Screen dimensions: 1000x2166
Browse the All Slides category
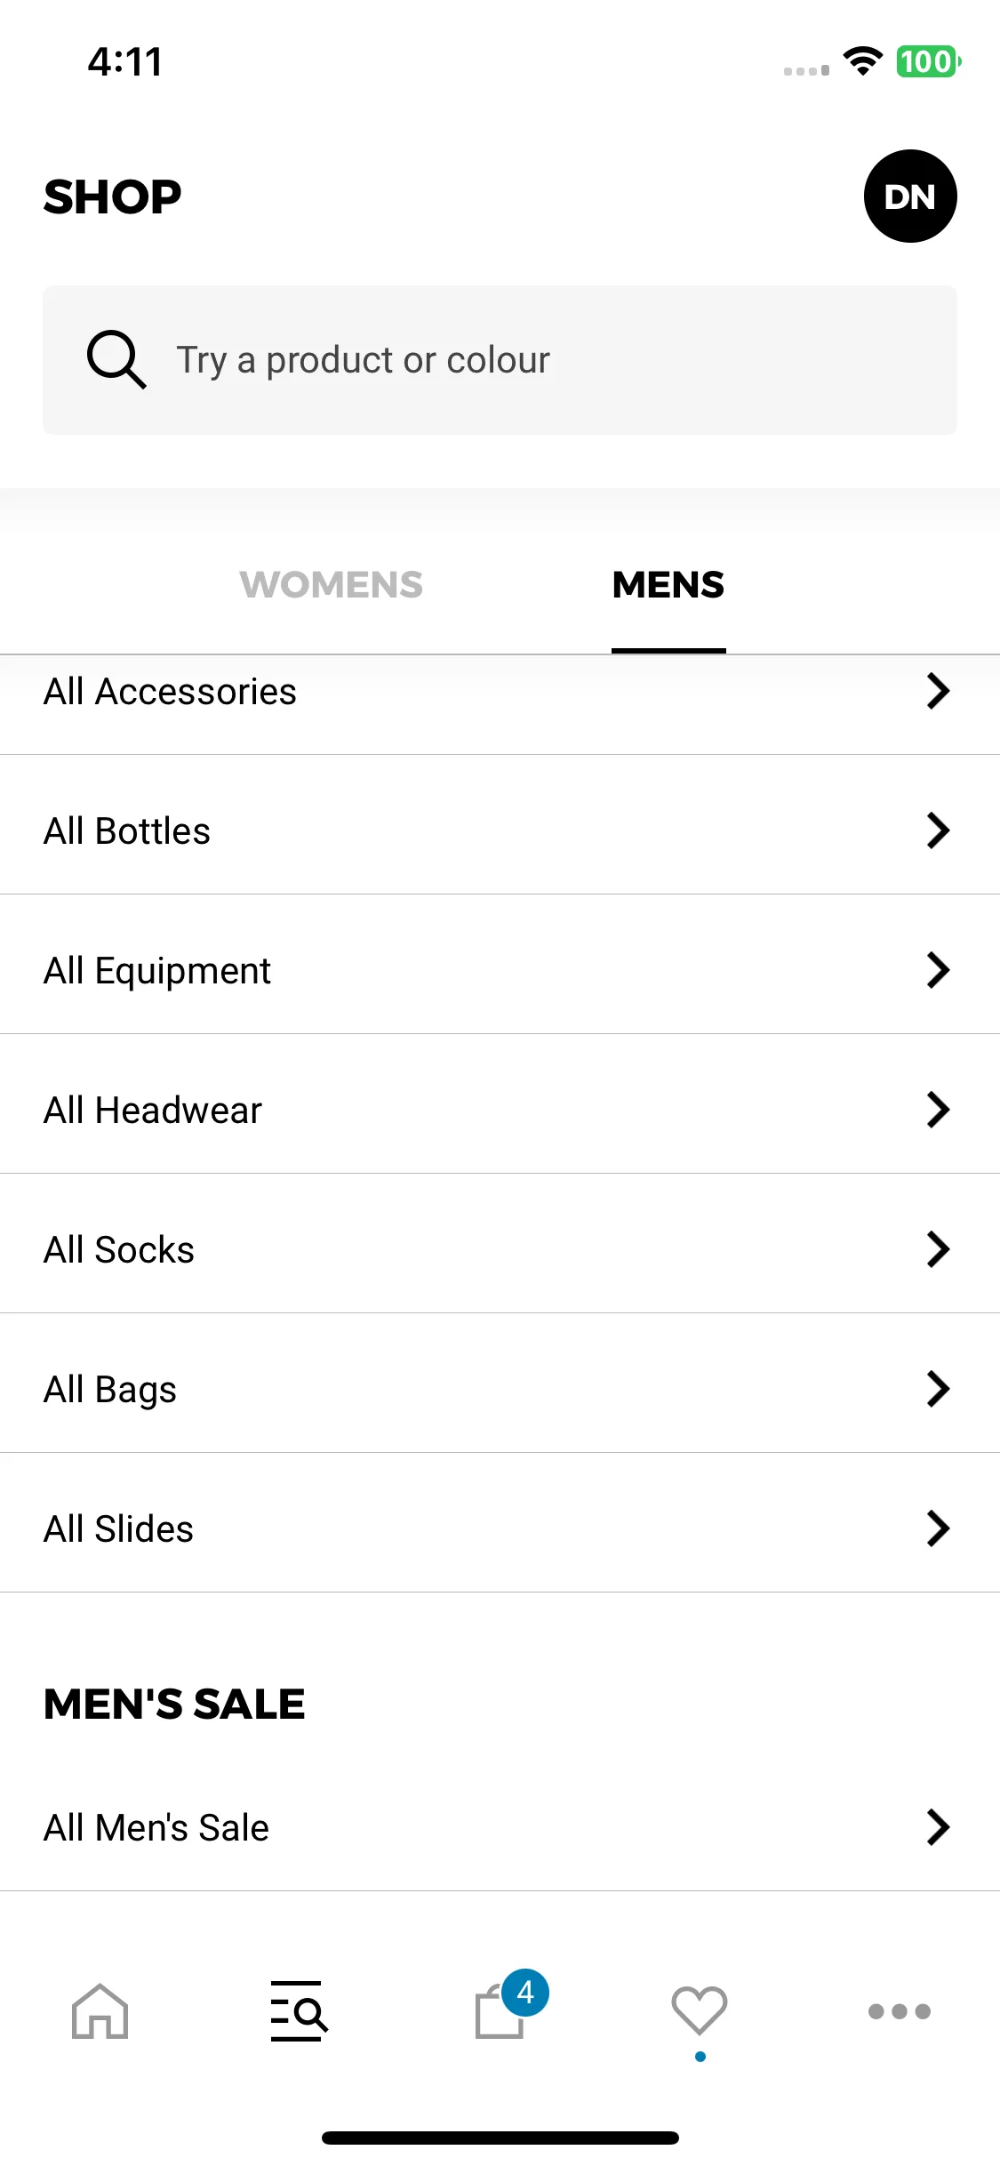[x=500, y=1528]
